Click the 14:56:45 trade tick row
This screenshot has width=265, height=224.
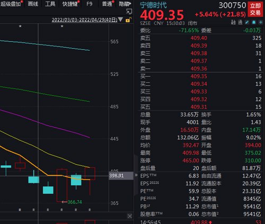tap(200, 222)
